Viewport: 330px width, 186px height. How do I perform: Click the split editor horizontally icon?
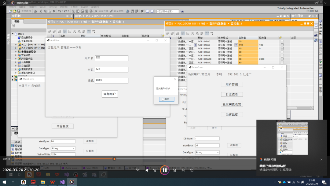pos(147,11)
